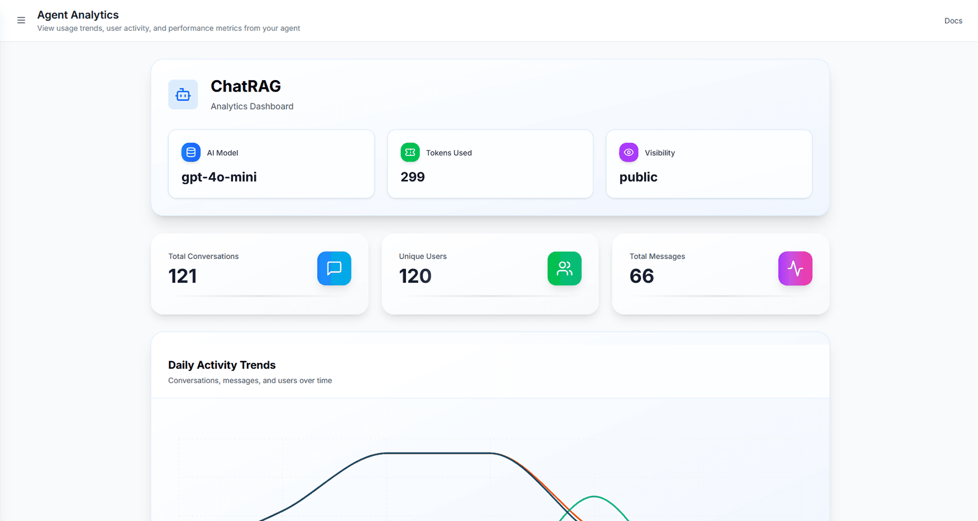Screen dimensions: 978x521
Task: Click the green Unique Users people icon
Action: pyautogui.click(x=564, y=268)
